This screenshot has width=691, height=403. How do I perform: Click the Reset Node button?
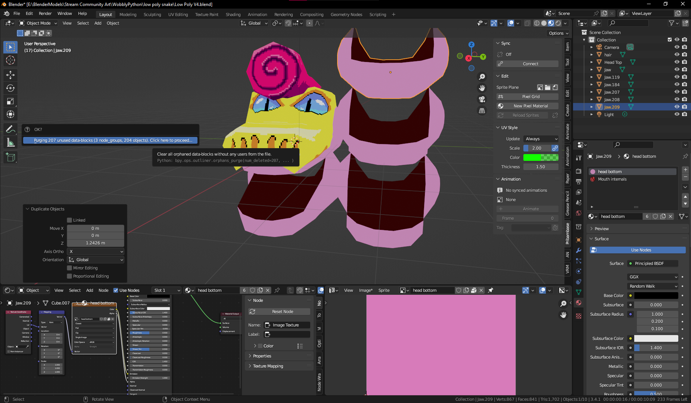(x=282, y=312)
